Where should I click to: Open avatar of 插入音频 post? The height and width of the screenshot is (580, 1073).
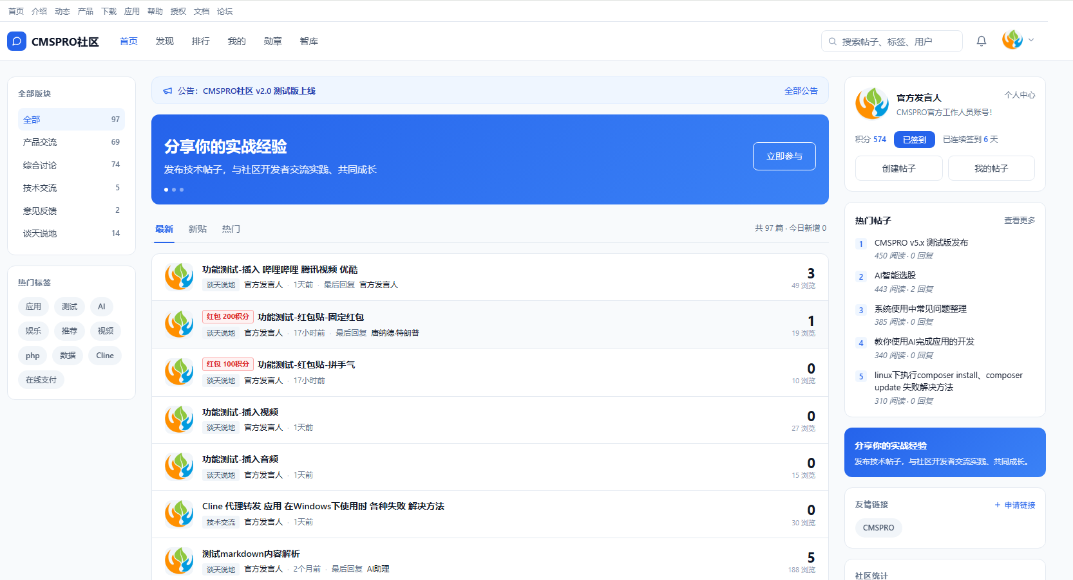(179, 466)
